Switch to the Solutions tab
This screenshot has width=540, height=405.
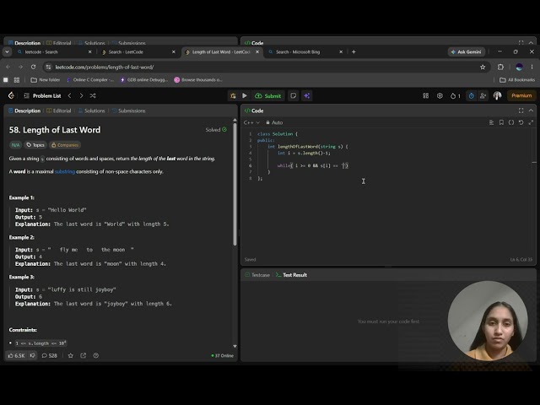click(x=91, y=111)
